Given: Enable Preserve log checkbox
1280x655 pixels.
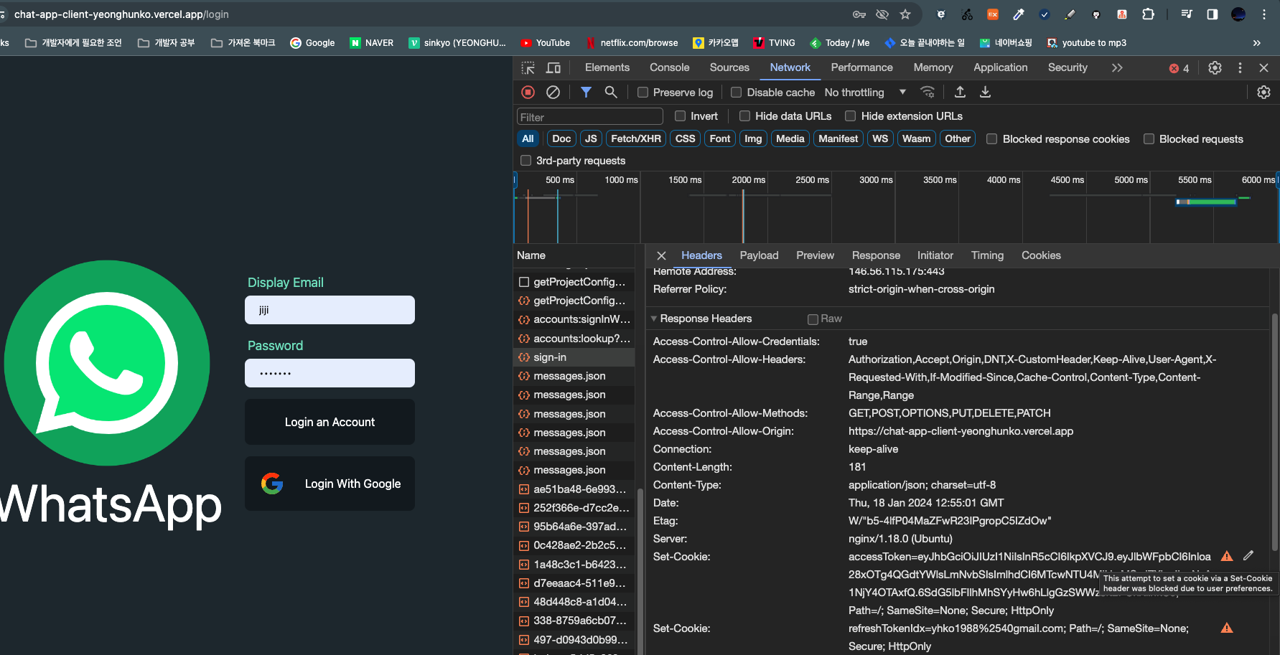Looking at the screenshot, I should pyautogui.click(x=643, y=93).
